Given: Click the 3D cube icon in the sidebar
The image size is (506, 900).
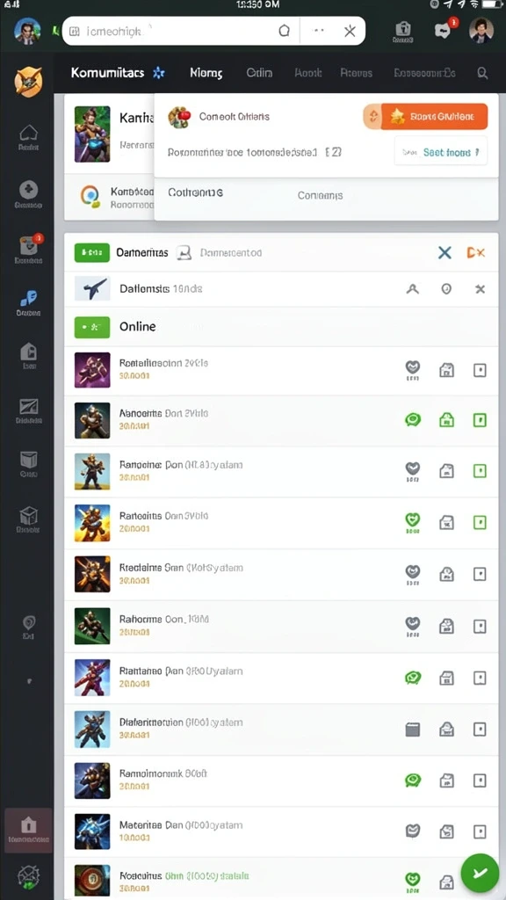Looking at the screenshot, I should pyautogui.click(x=28, y=515).
